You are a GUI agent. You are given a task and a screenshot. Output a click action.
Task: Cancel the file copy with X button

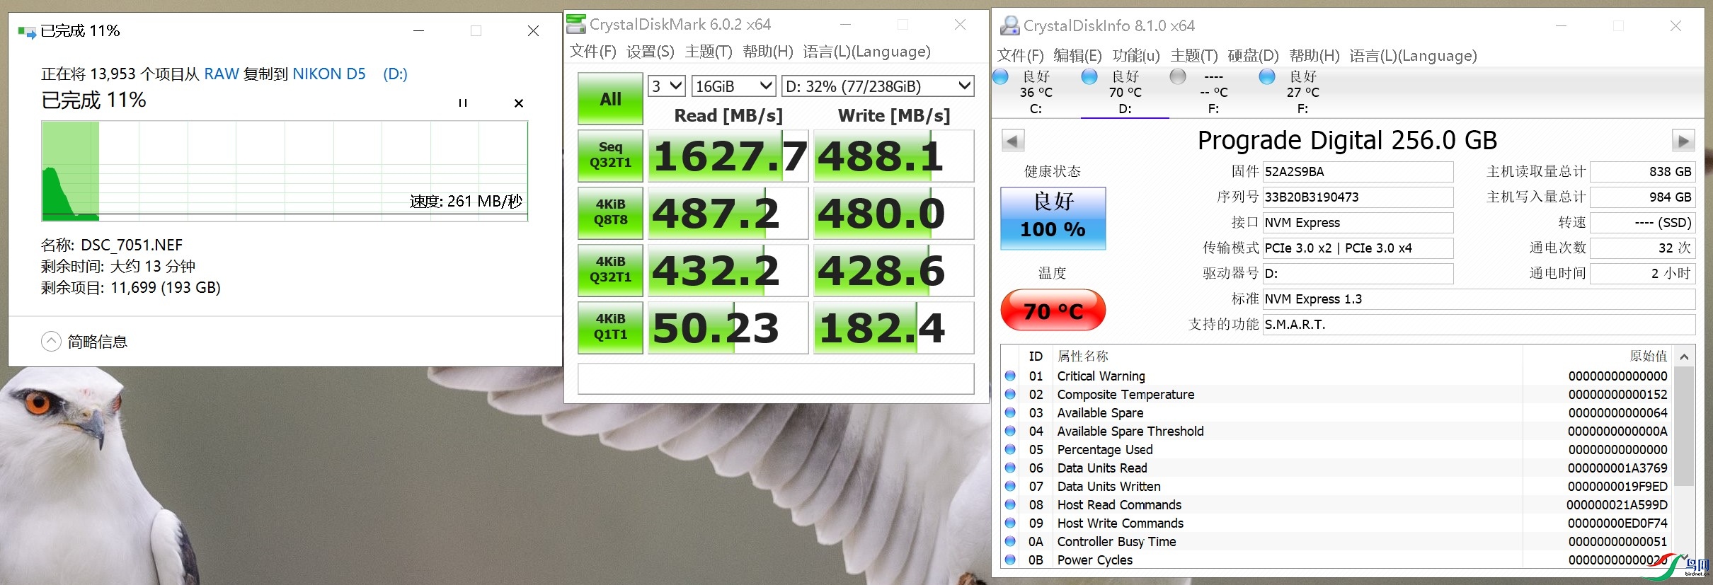pos(519,103)
